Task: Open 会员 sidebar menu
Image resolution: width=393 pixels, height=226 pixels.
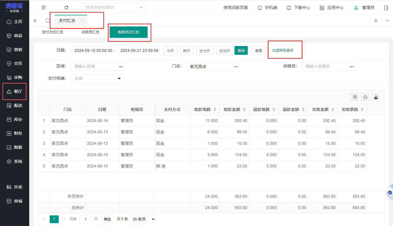Action: click(15, 64)
